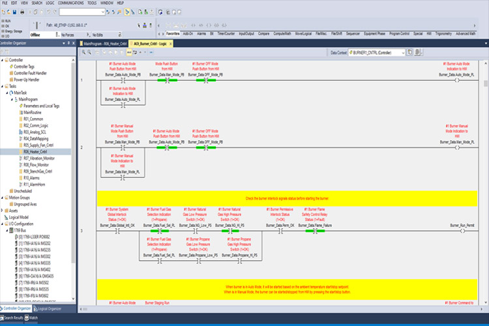Click the zoom in magnifier on ladder toolbar

pos(82,52)
